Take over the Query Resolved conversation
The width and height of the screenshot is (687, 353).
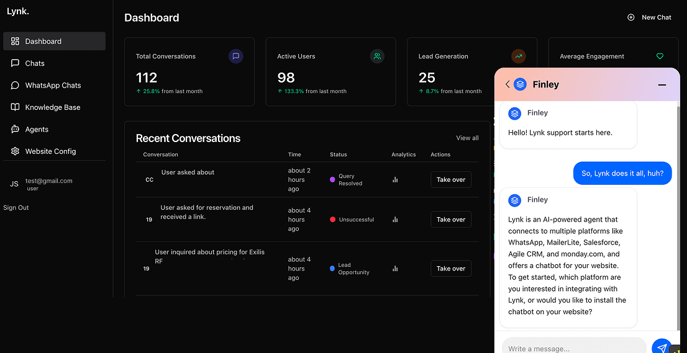[x=451, y=180]
